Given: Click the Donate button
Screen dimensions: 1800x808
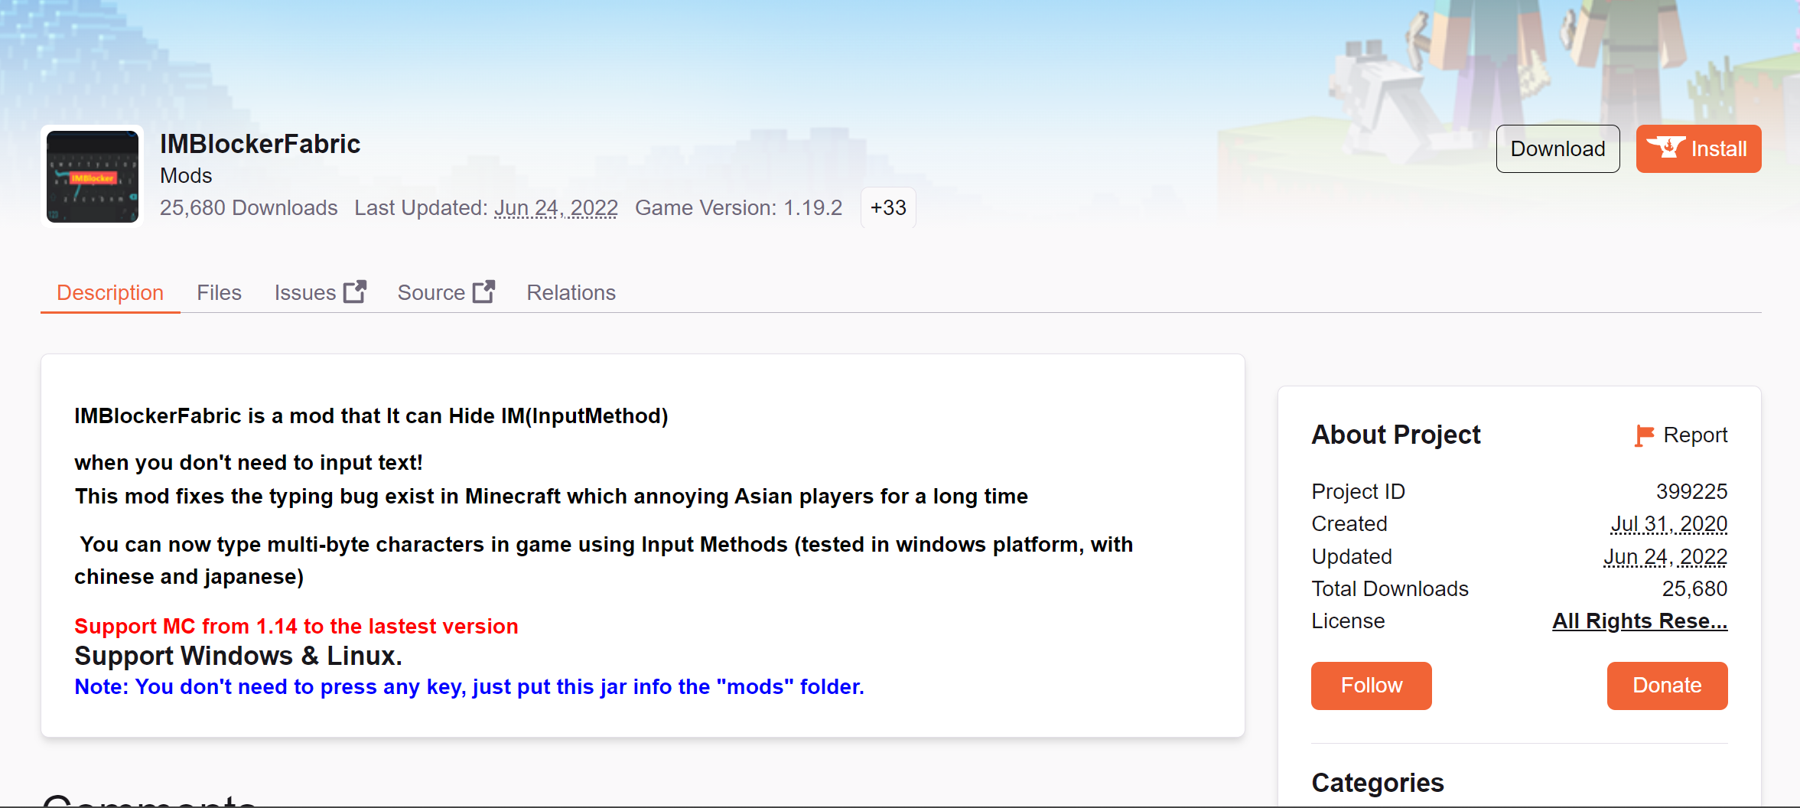Looking at the screenshot, I should pos(1668,686).
